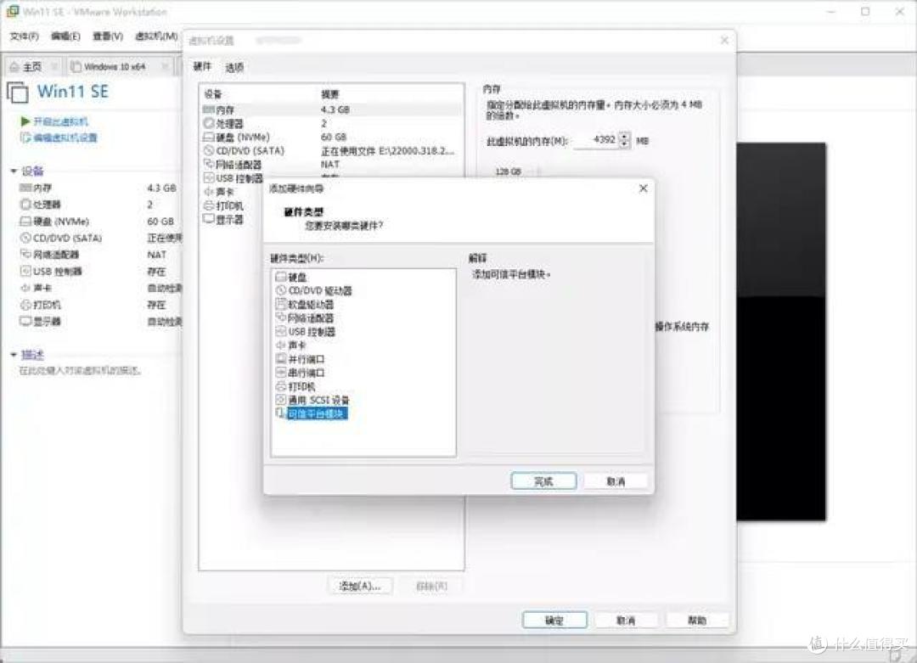Select 软盘驱动器 floppy drive in wizard list
This screenshot has width=917, height=663.
tap(304, 305)
